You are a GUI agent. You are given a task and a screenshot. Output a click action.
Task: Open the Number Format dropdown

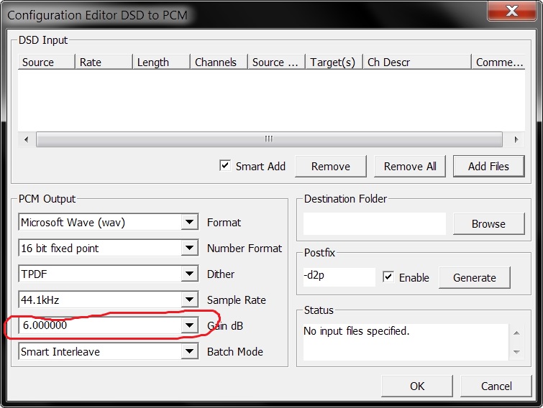coord(189,248)
